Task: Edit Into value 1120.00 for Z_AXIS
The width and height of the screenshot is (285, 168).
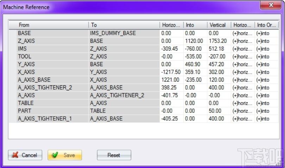Action: tap(195, 41)
